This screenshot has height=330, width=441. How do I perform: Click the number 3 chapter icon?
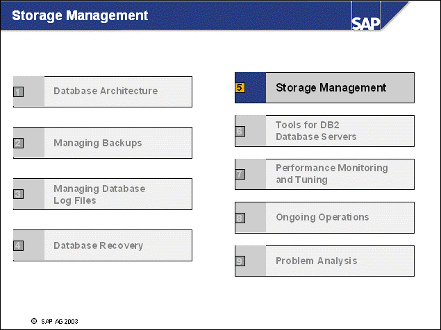(x=19, y=195)
